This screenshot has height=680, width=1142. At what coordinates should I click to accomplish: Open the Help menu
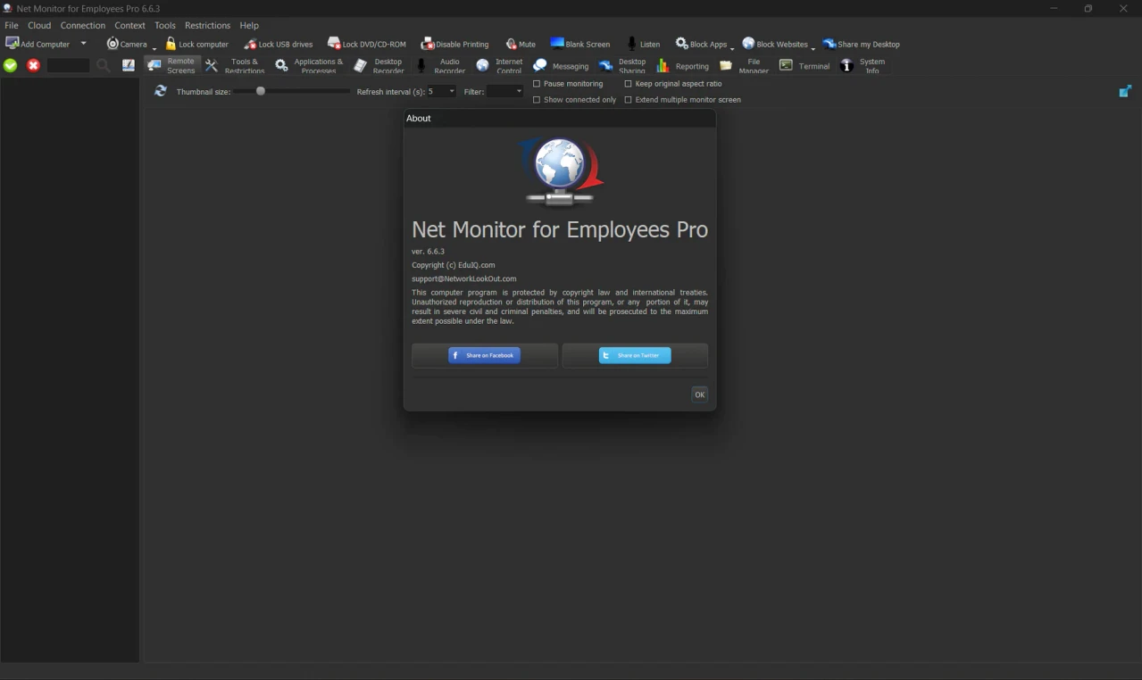point(249,25)
